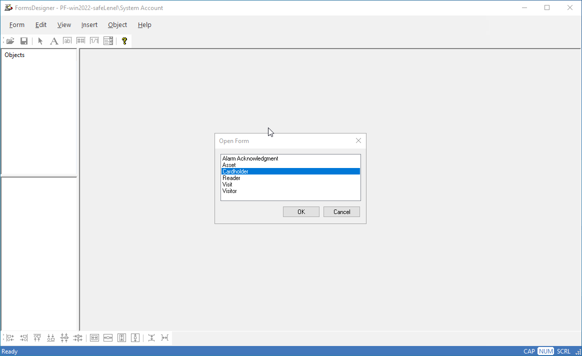The image size is (582, 356).
Task: Click the even vertical spacing icon
Action: tap(151, 338)
